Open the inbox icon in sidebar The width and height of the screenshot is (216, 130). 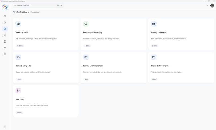coord(5,16)
